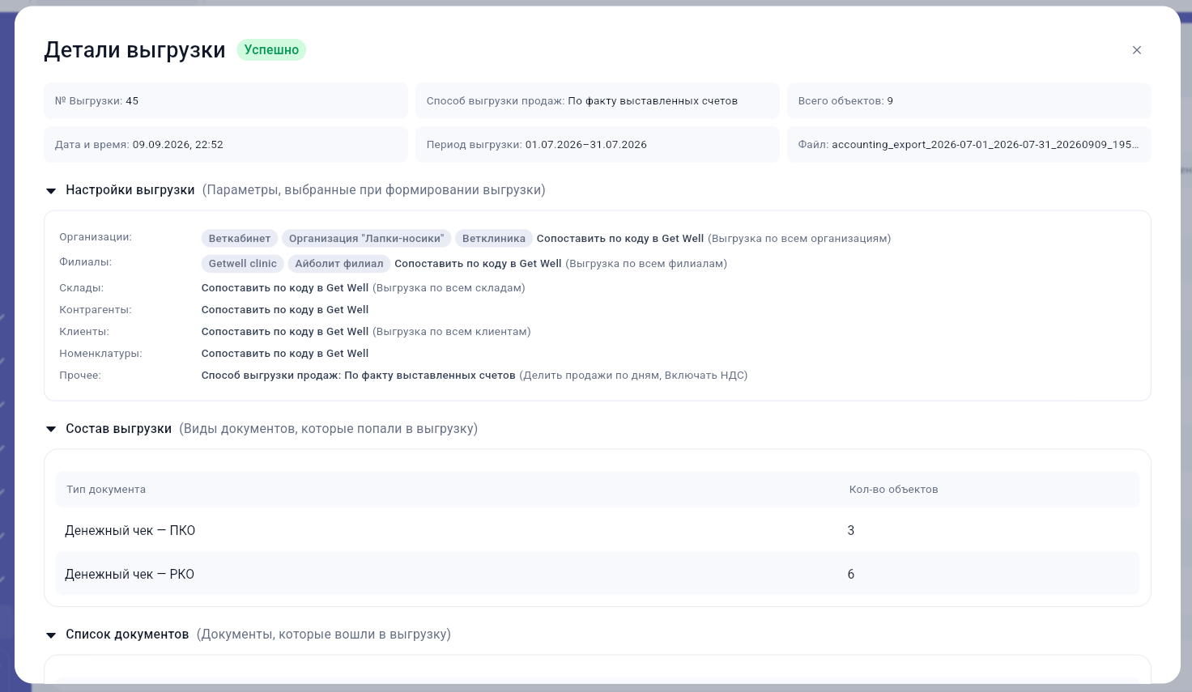Click the Кол-во объектов column header
The height and width of the screenshot is (692, 1192).
[894, 490]
